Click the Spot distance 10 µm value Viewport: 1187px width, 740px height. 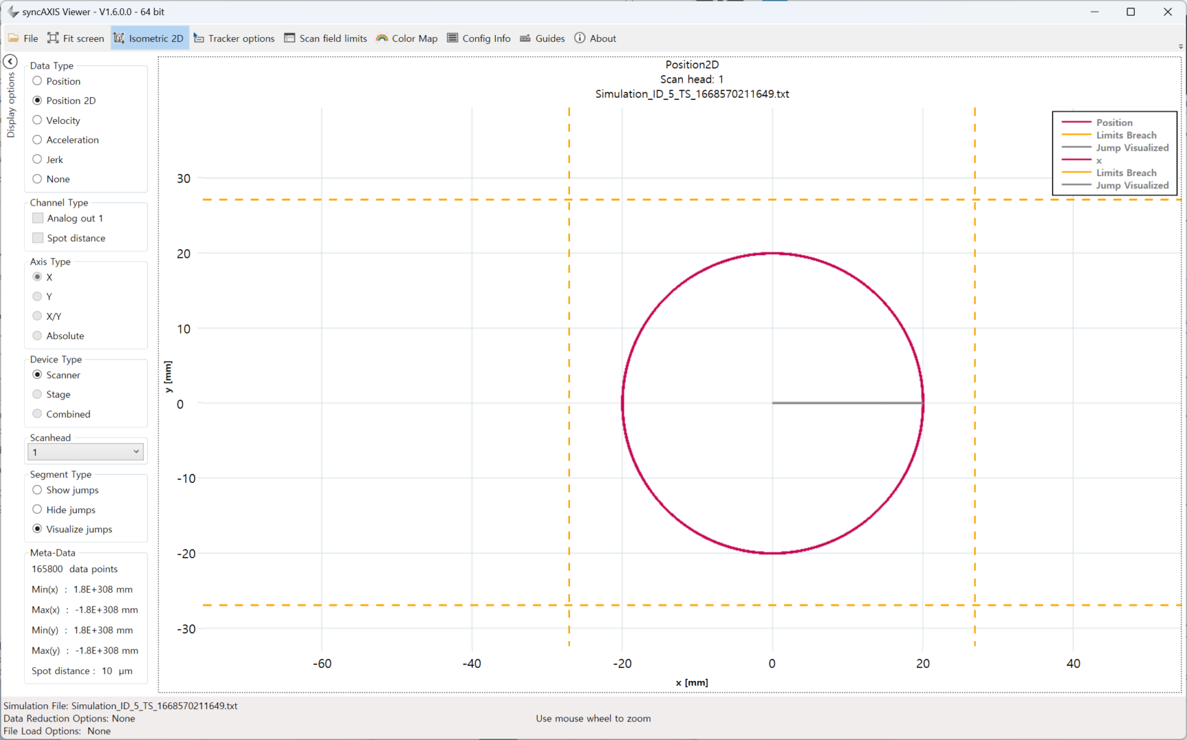tap(117, 671)
